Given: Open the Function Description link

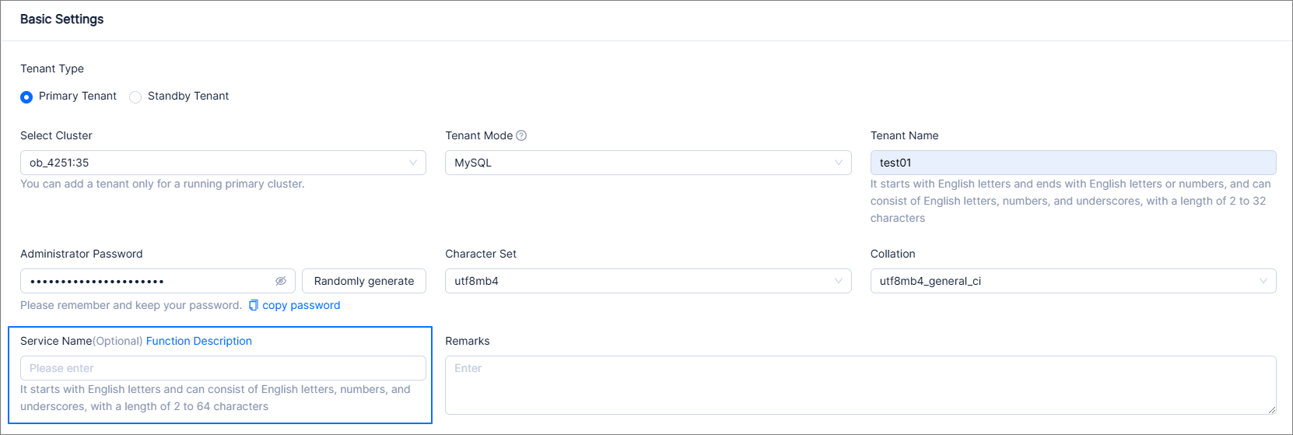Looking at the screenshot, I should (x=199, y=341).
